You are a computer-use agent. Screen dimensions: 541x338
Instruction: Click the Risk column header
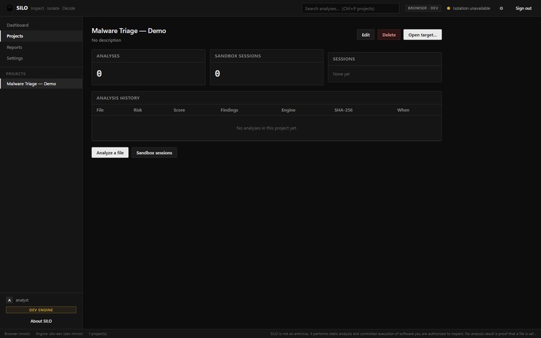point(138,110)
